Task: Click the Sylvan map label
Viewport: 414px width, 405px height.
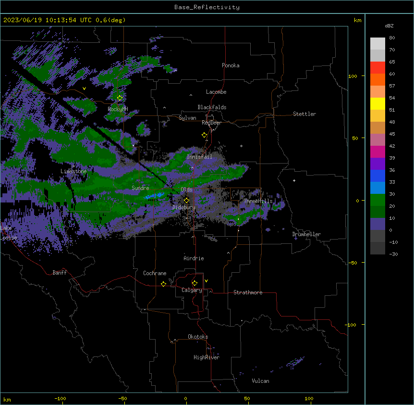Action: [x=187, y=118]
